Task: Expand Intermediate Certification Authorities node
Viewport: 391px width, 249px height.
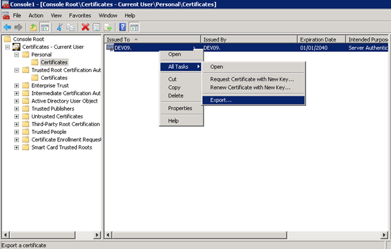Action: 16,93
